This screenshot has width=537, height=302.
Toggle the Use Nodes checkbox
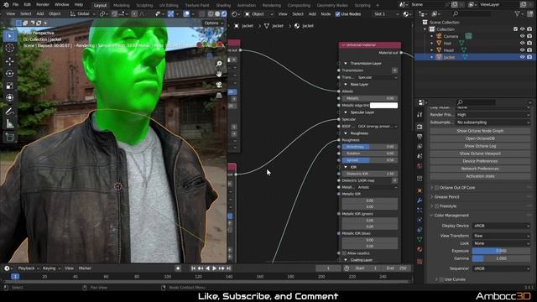click(x=337, y=14)
